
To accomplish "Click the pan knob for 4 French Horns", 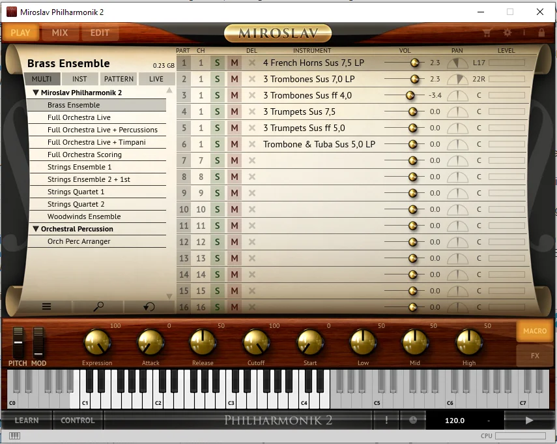I will tap(457, 63).
